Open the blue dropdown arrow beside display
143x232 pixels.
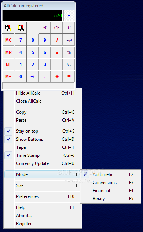pyautogui.click(x=69, y=15)
